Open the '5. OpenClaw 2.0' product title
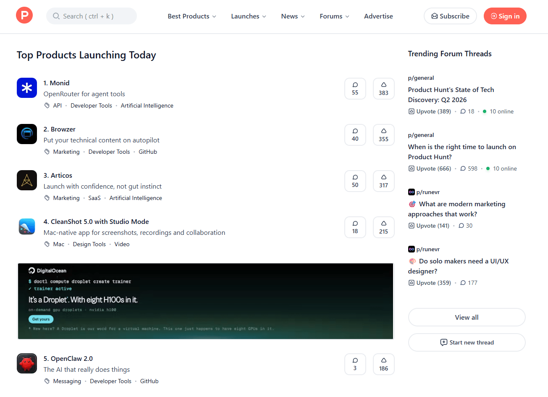 68,358
